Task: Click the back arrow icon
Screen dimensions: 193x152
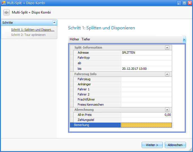Action: [x=6, y=13]
